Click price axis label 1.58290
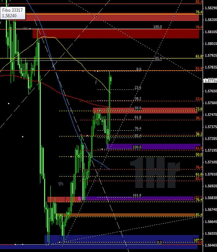 [211, 8]
